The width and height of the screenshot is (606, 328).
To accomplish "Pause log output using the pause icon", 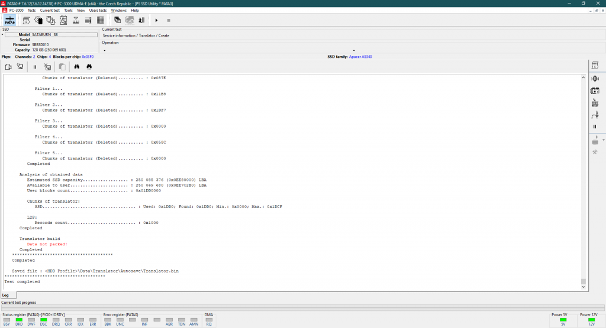I will click(x=35, y=67).
